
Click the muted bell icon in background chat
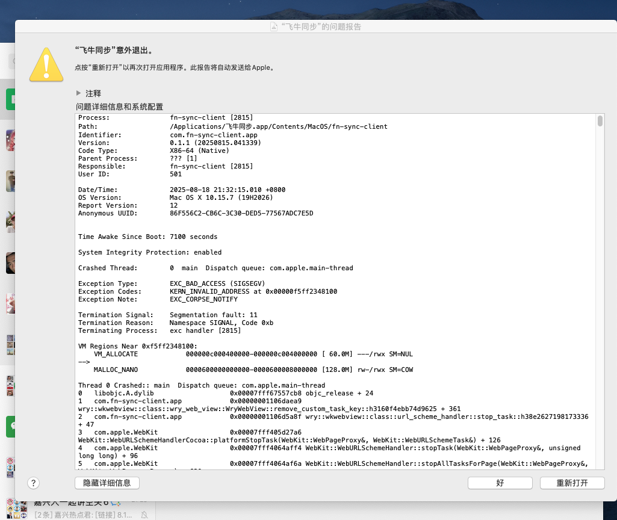[144, 515]
